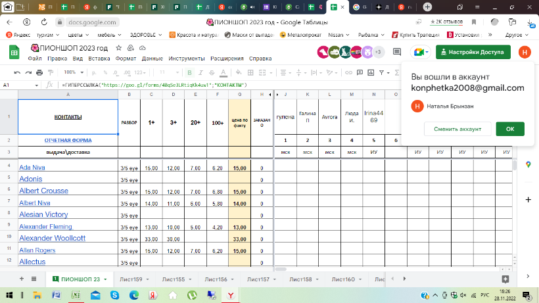
Task: Click the Undo arrow in the toolbar
Action: [18, 72]
